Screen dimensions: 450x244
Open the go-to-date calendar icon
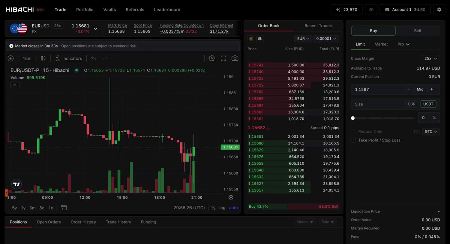[64, 208]
